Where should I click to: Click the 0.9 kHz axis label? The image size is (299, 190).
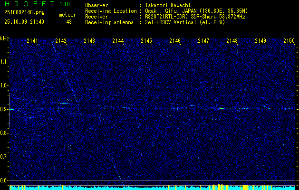click(x=4, y=109)
